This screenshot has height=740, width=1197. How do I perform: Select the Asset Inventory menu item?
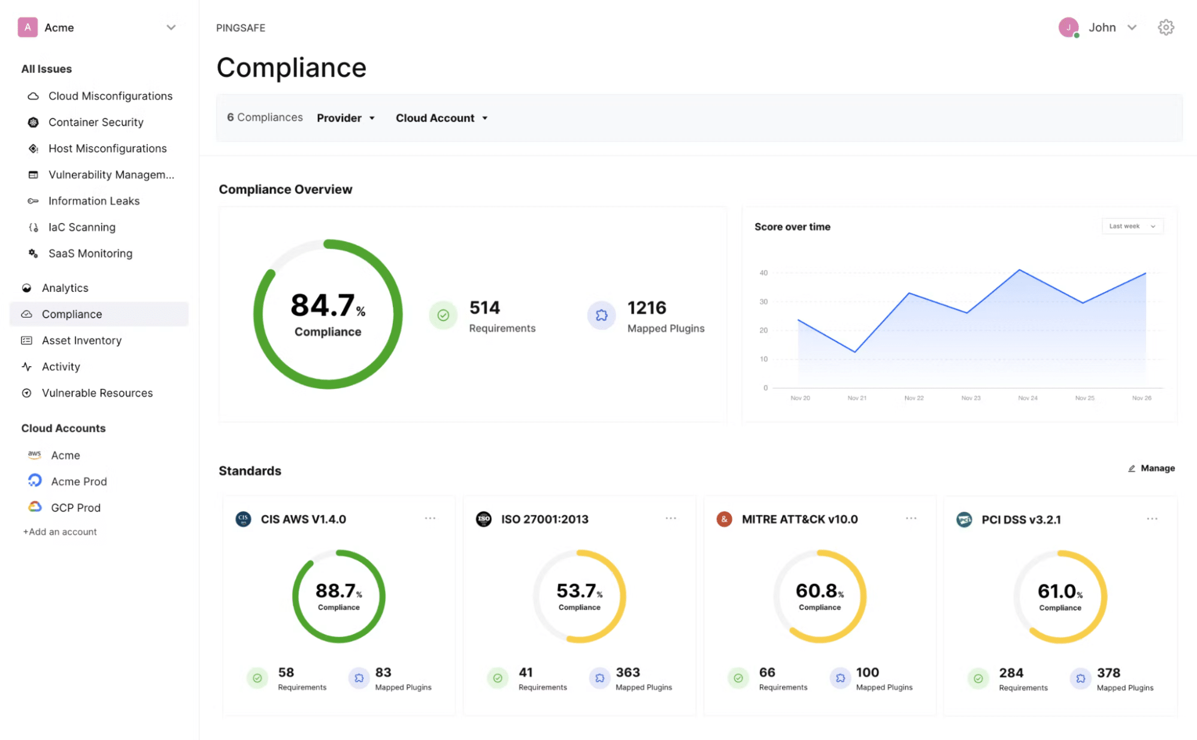81,339
